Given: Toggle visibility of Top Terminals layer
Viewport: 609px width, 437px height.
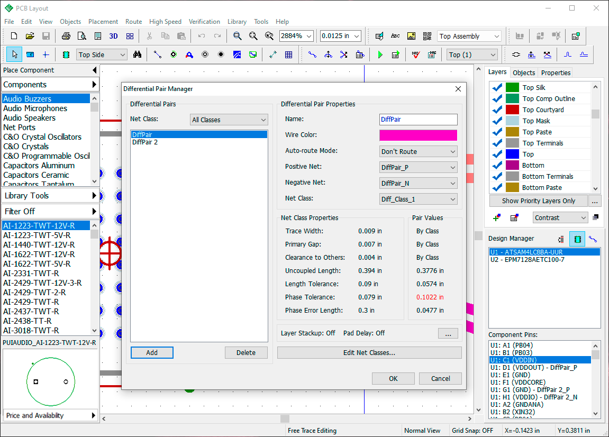Looking at the screenshot, I should click(497, 143).
